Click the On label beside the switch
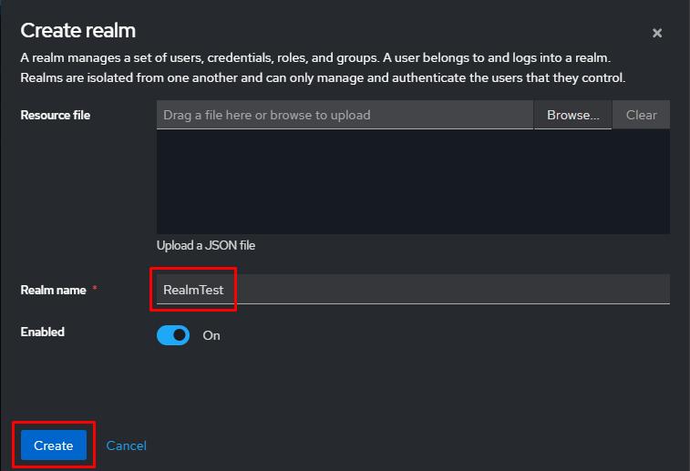This screenshot has height=471, width=690. [211, 335]
